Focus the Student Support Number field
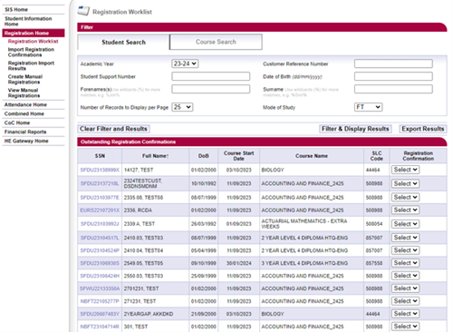Viewport: 453px width, 332px height. (x=211, y=76)
